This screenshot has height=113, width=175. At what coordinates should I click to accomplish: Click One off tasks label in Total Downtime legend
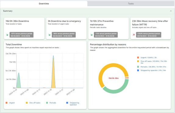point(35,103)
